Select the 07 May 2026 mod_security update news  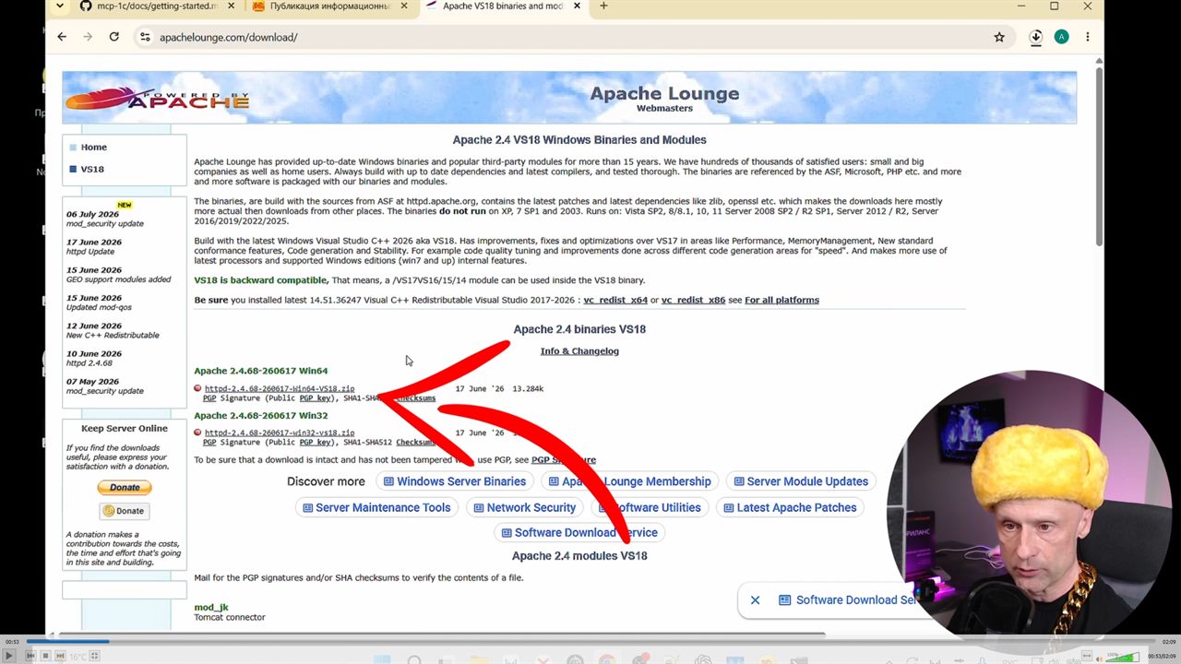[x=104, y=385]
